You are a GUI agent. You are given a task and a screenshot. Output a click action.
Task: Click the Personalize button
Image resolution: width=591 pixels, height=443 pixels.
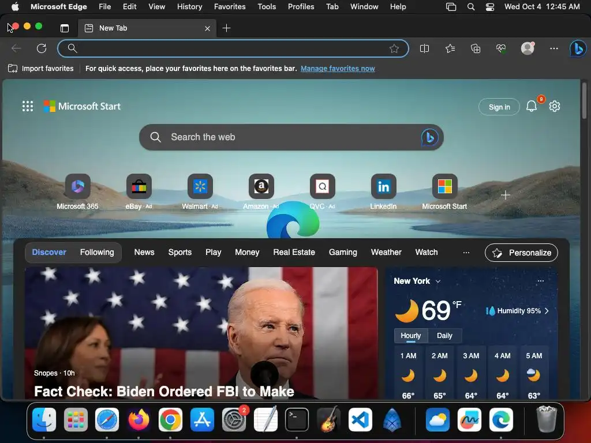click(521, 253)
